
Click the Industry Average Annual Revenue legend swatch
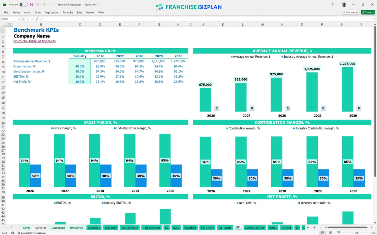pos(282,57)
